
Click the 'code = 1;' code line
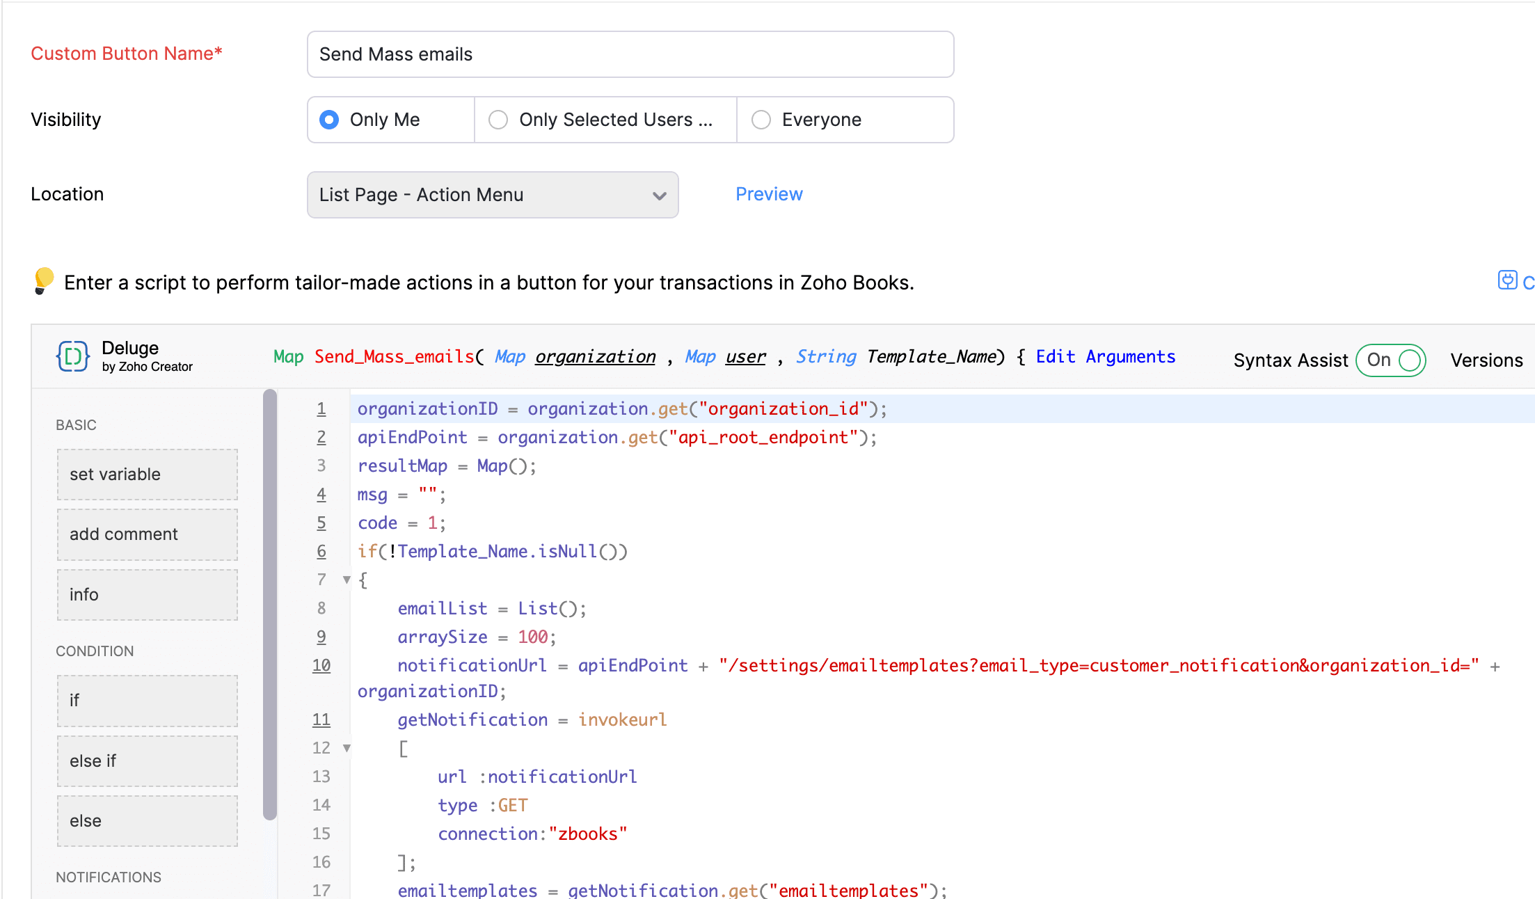(x=401, y=523)
